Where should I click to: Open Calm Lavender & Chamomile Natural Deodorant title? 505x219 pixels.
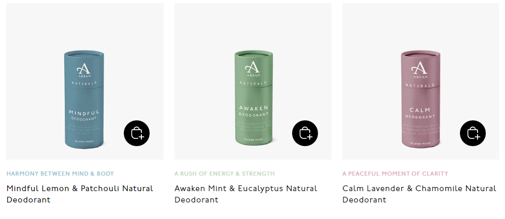pos(419,194)
